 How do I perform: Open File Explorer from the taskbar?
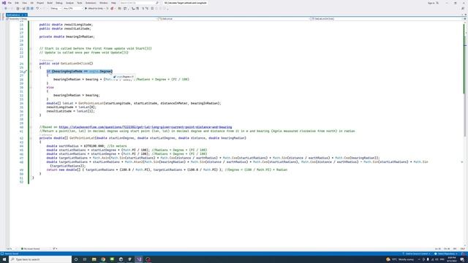pos(94,259)
